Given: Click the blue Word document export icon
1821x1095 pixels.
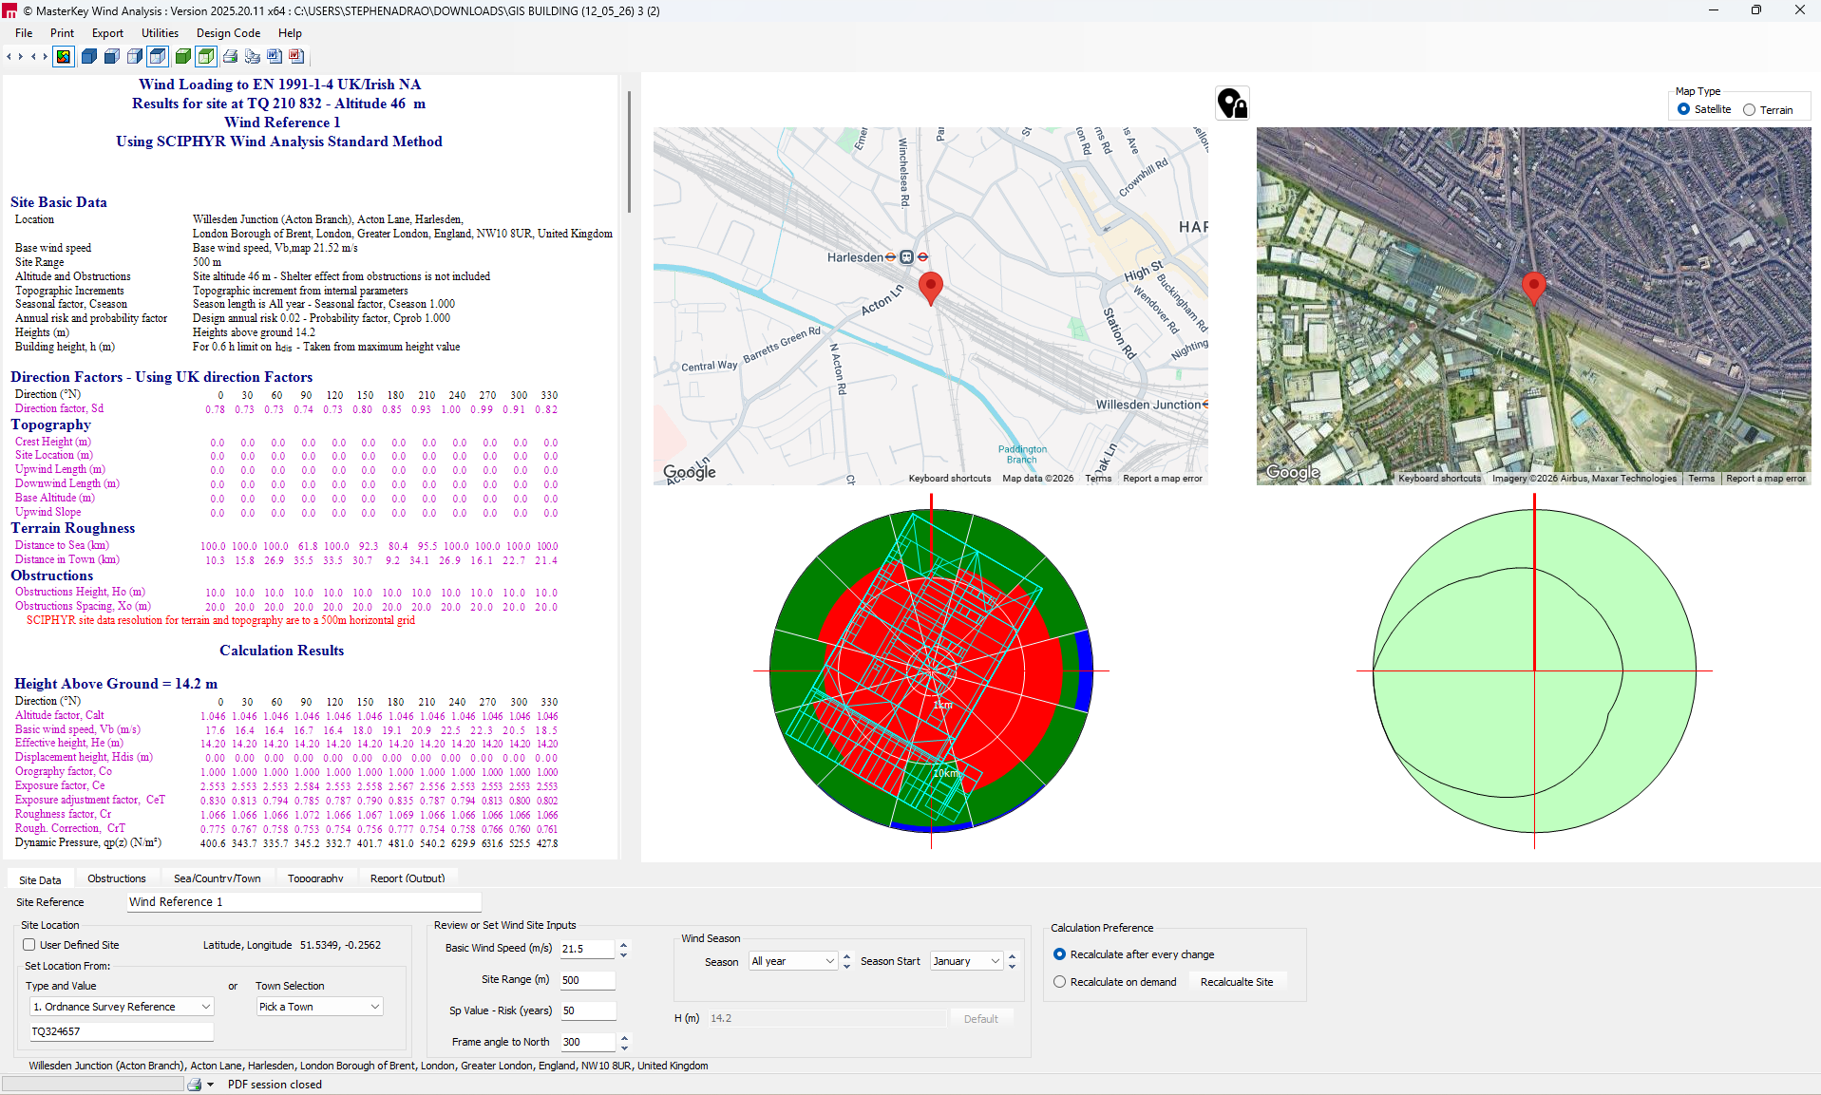Looking at the screenshot, I should [275, 57].
